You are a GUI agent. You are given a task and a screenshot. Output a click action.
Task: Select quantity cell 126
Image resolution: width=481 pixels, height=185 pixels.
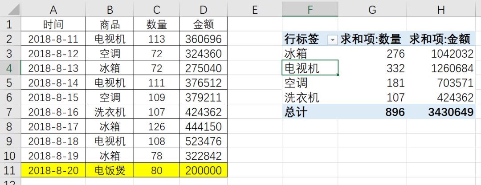(x=156, y=126)
